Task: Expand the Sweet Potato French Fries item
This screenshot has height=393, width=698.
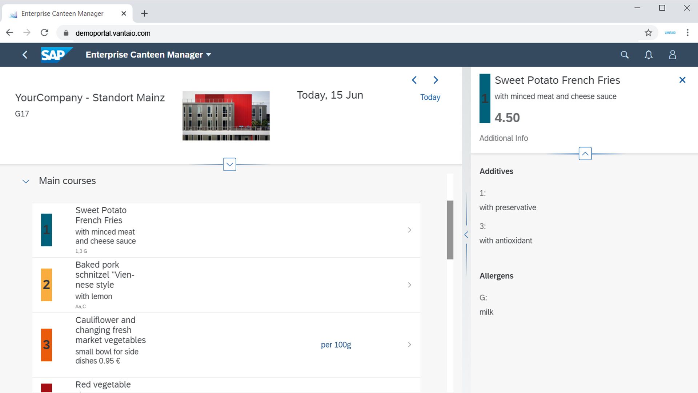Action: pyautogui.click(x=409, y=230)
